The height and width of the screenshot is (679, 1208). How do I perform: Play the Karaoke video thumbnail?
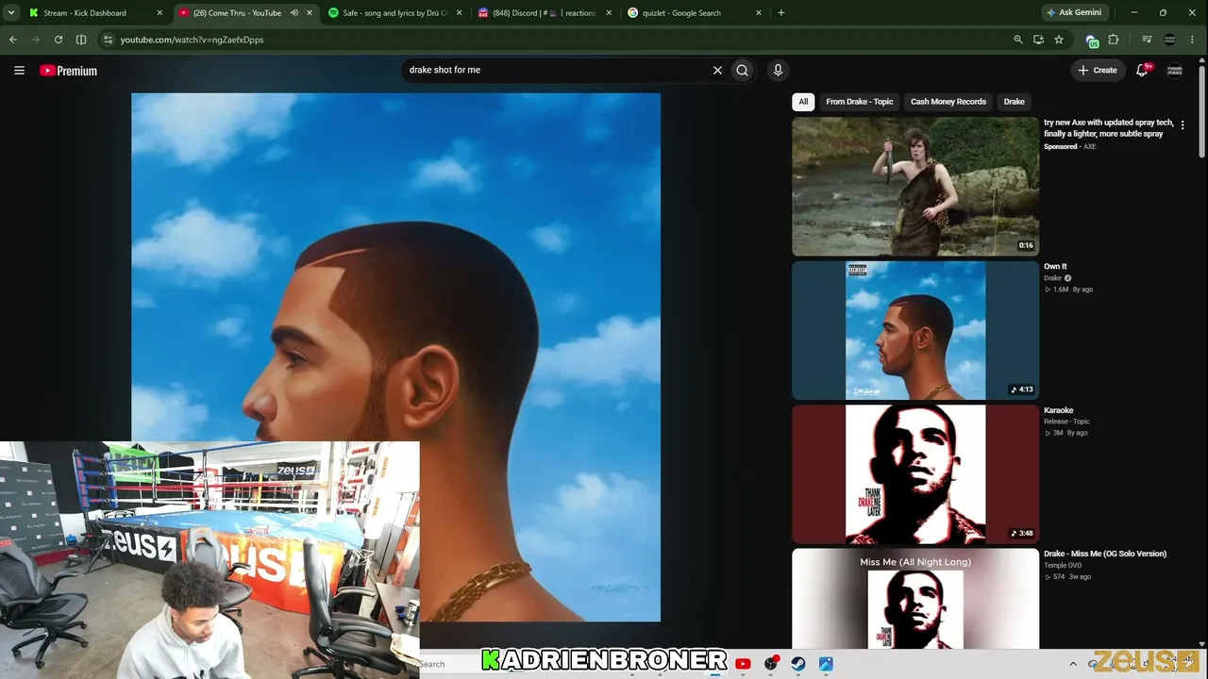click(x=915, y=474)
